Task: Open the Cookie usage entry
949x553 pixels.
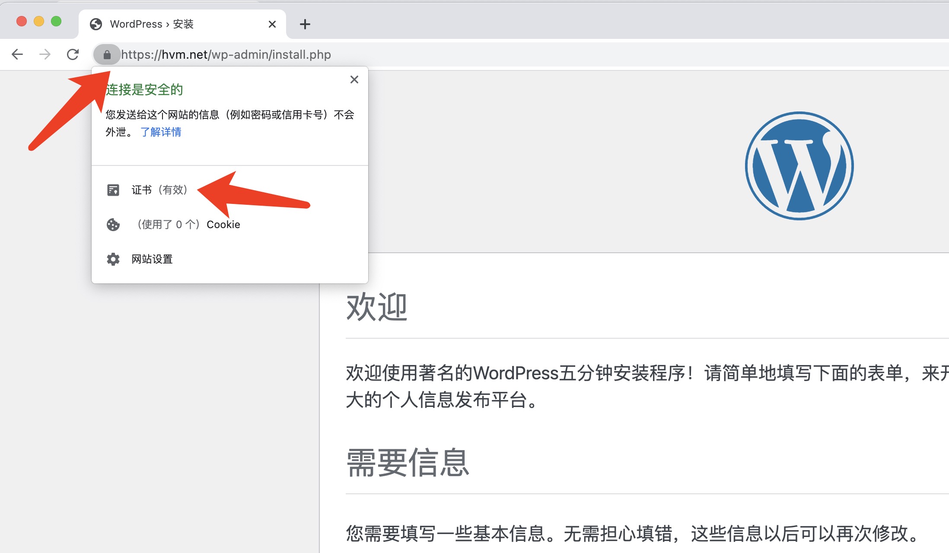Action: (x=188, y=225)
